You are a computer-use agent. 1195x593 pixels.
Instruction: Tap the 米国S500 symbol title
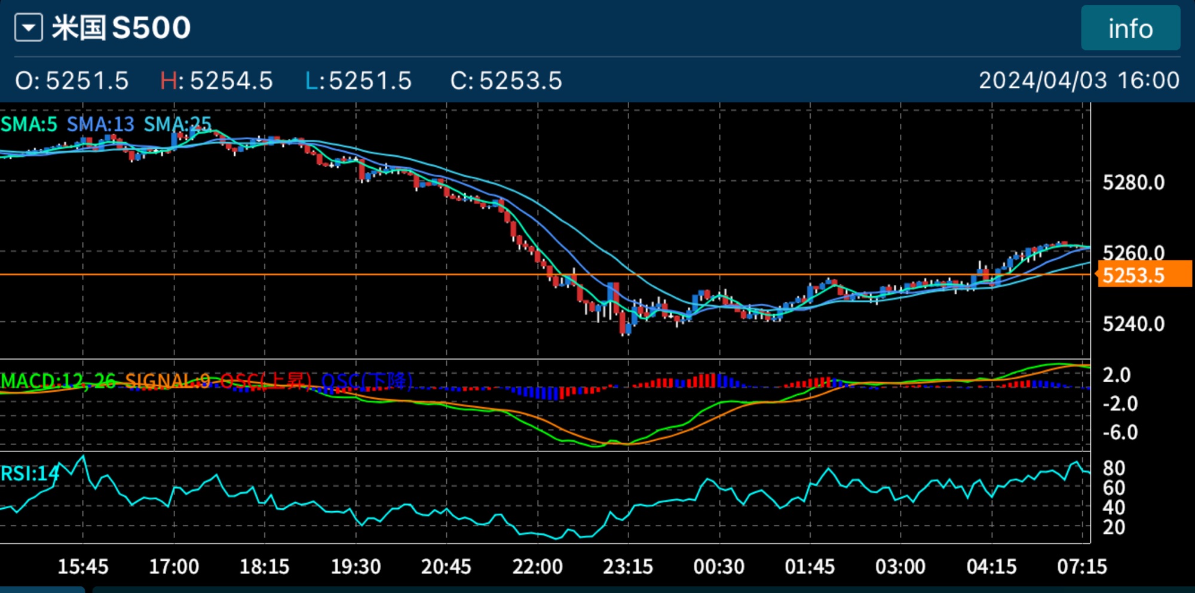click(121, 28)
